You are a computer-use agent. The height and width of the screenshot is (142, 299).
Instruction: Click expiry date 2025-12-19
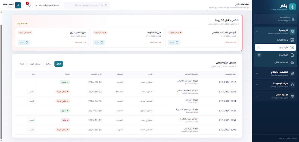coord(95,120)
